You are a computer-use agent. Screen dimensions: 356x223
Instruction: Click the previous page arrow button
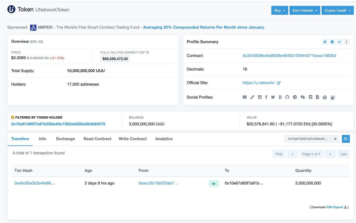click(292, 154)
